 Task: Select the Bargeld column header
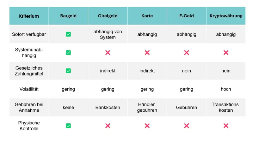tap(68, 16)
